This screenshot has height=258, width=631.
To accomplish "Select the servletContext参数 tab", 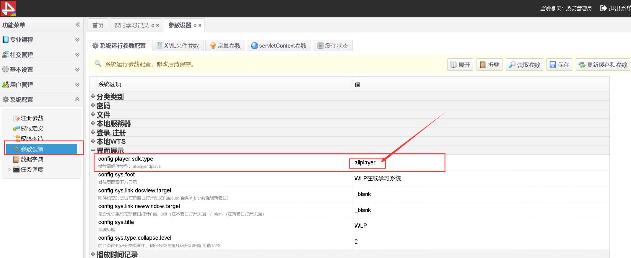I will 279,46.
